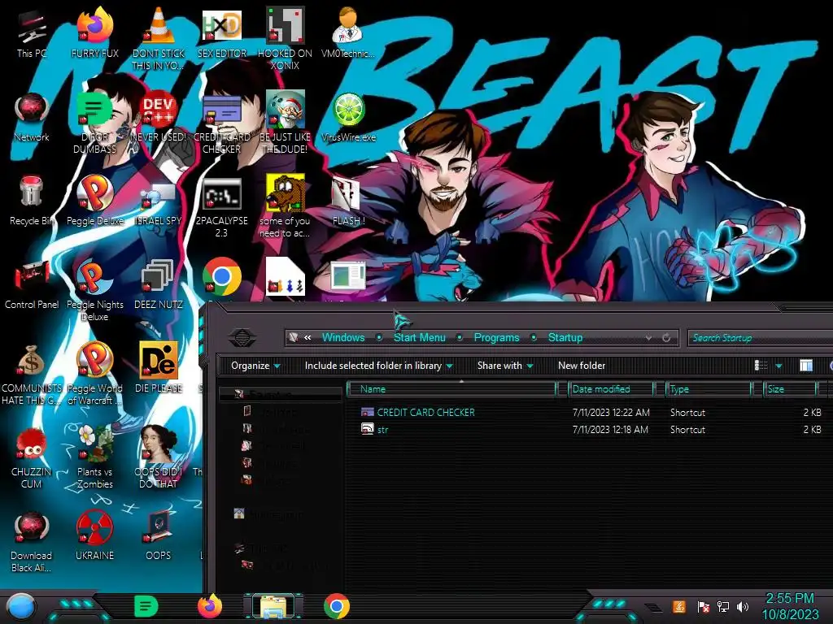Switch to File Explorer taskbar button
Image resolution: width=833 pixels, height=624 pixels.
[x=273, y=607]
